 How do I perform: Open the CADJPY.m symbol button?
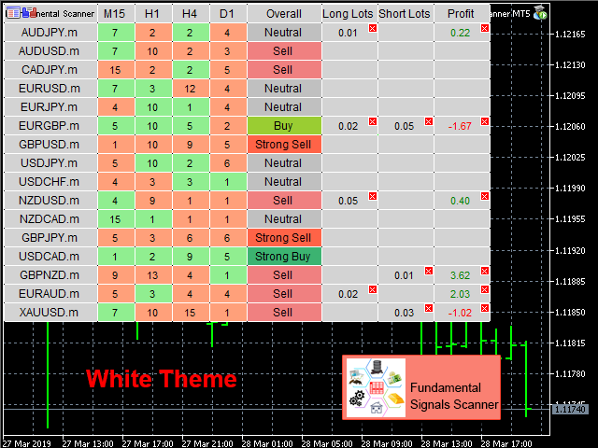(x=50, y=70)
